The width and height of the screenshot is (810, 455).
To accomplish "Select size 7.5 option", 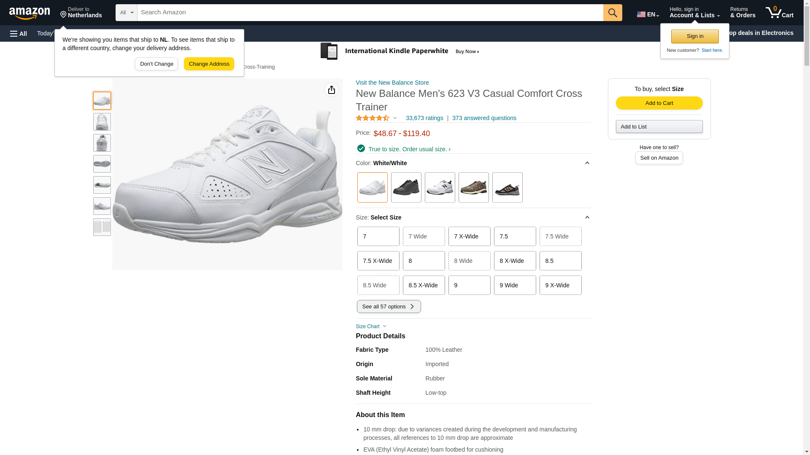I will coord(515,236).
